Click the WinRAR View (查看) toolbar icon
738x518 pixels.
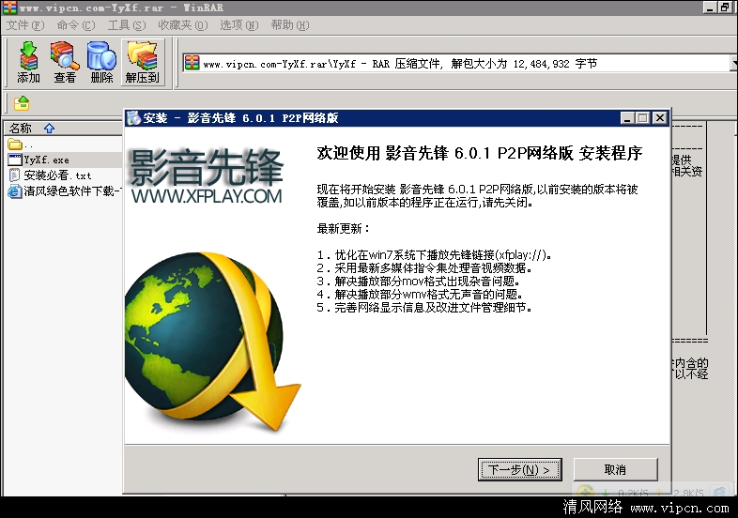[65, 62]
